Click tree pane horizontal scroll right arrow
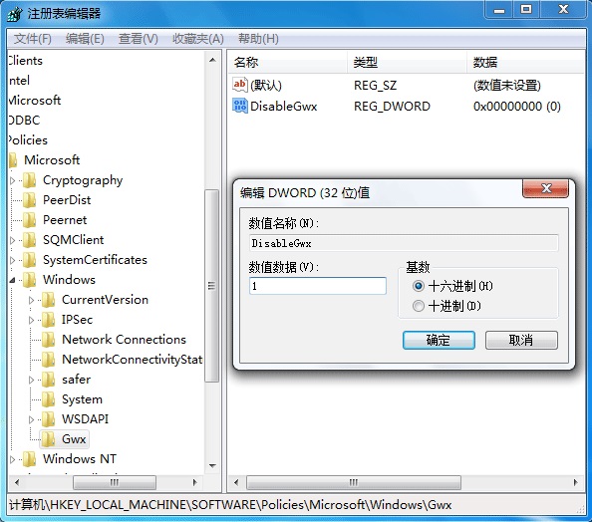Screen dimensions: 592x522 (194, 482)
